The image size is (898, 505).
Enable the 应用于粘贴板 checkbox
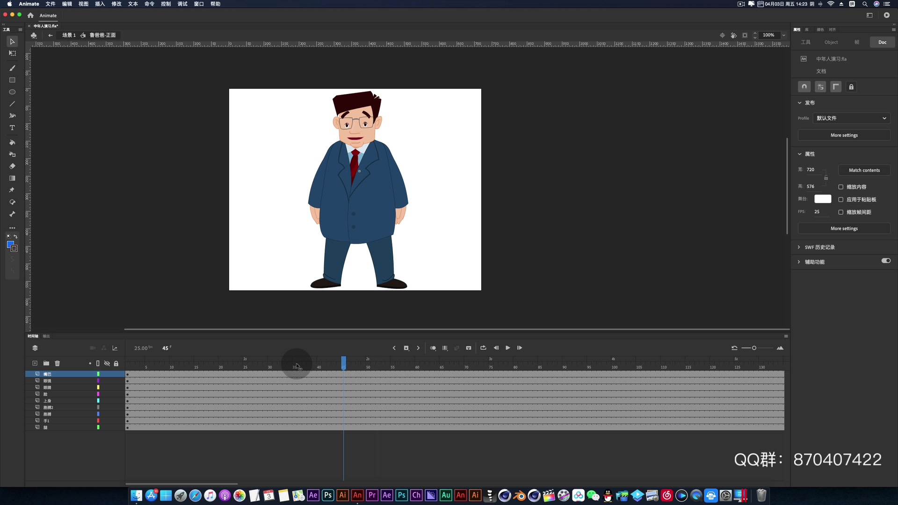click(841, 200)
